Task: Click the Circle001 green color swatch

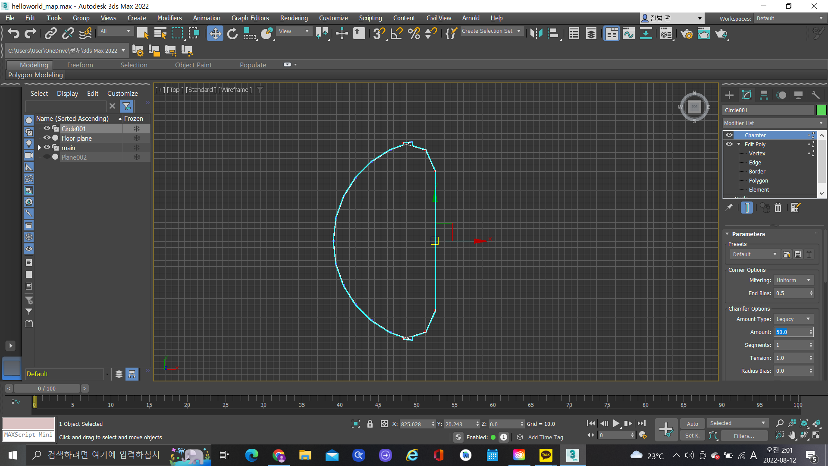Action: pyautogui.click(x=821, y=110)
